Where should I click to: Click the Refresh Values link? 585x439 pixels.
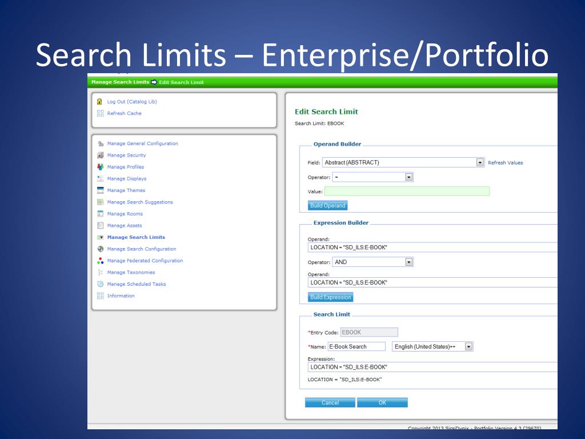point(506,163)
